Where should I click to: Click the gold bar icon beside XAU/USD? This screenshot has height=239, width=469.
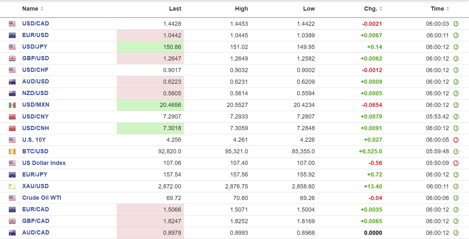pos(12,186)
